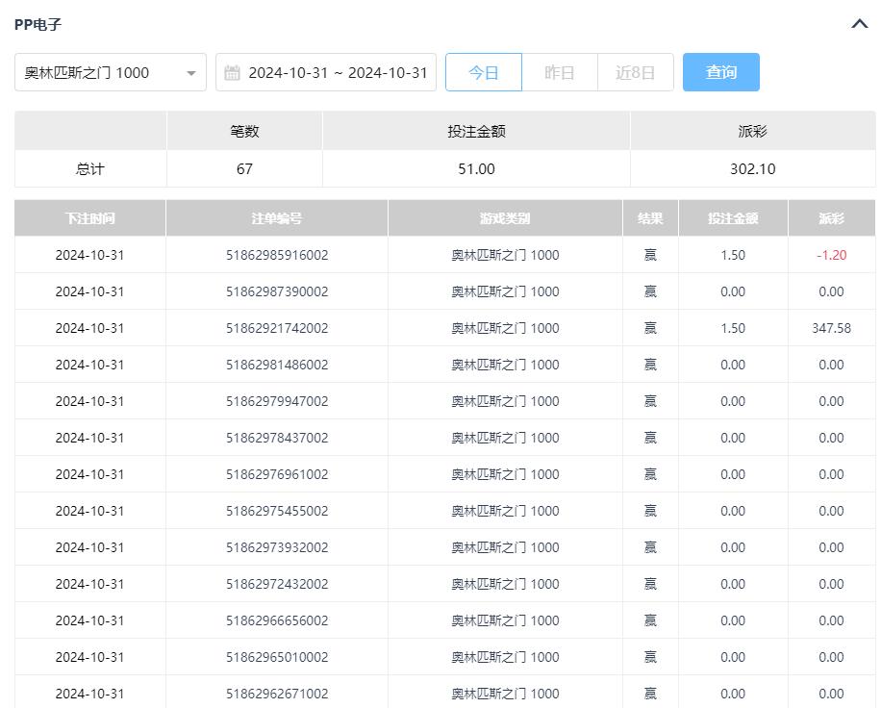Collapse the PP电子 panel with the chevron

[859, 24]
